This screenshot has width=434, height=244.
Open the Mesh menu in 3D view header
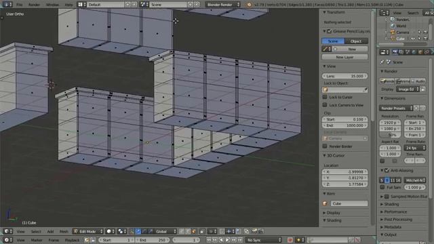pos(64,231)
